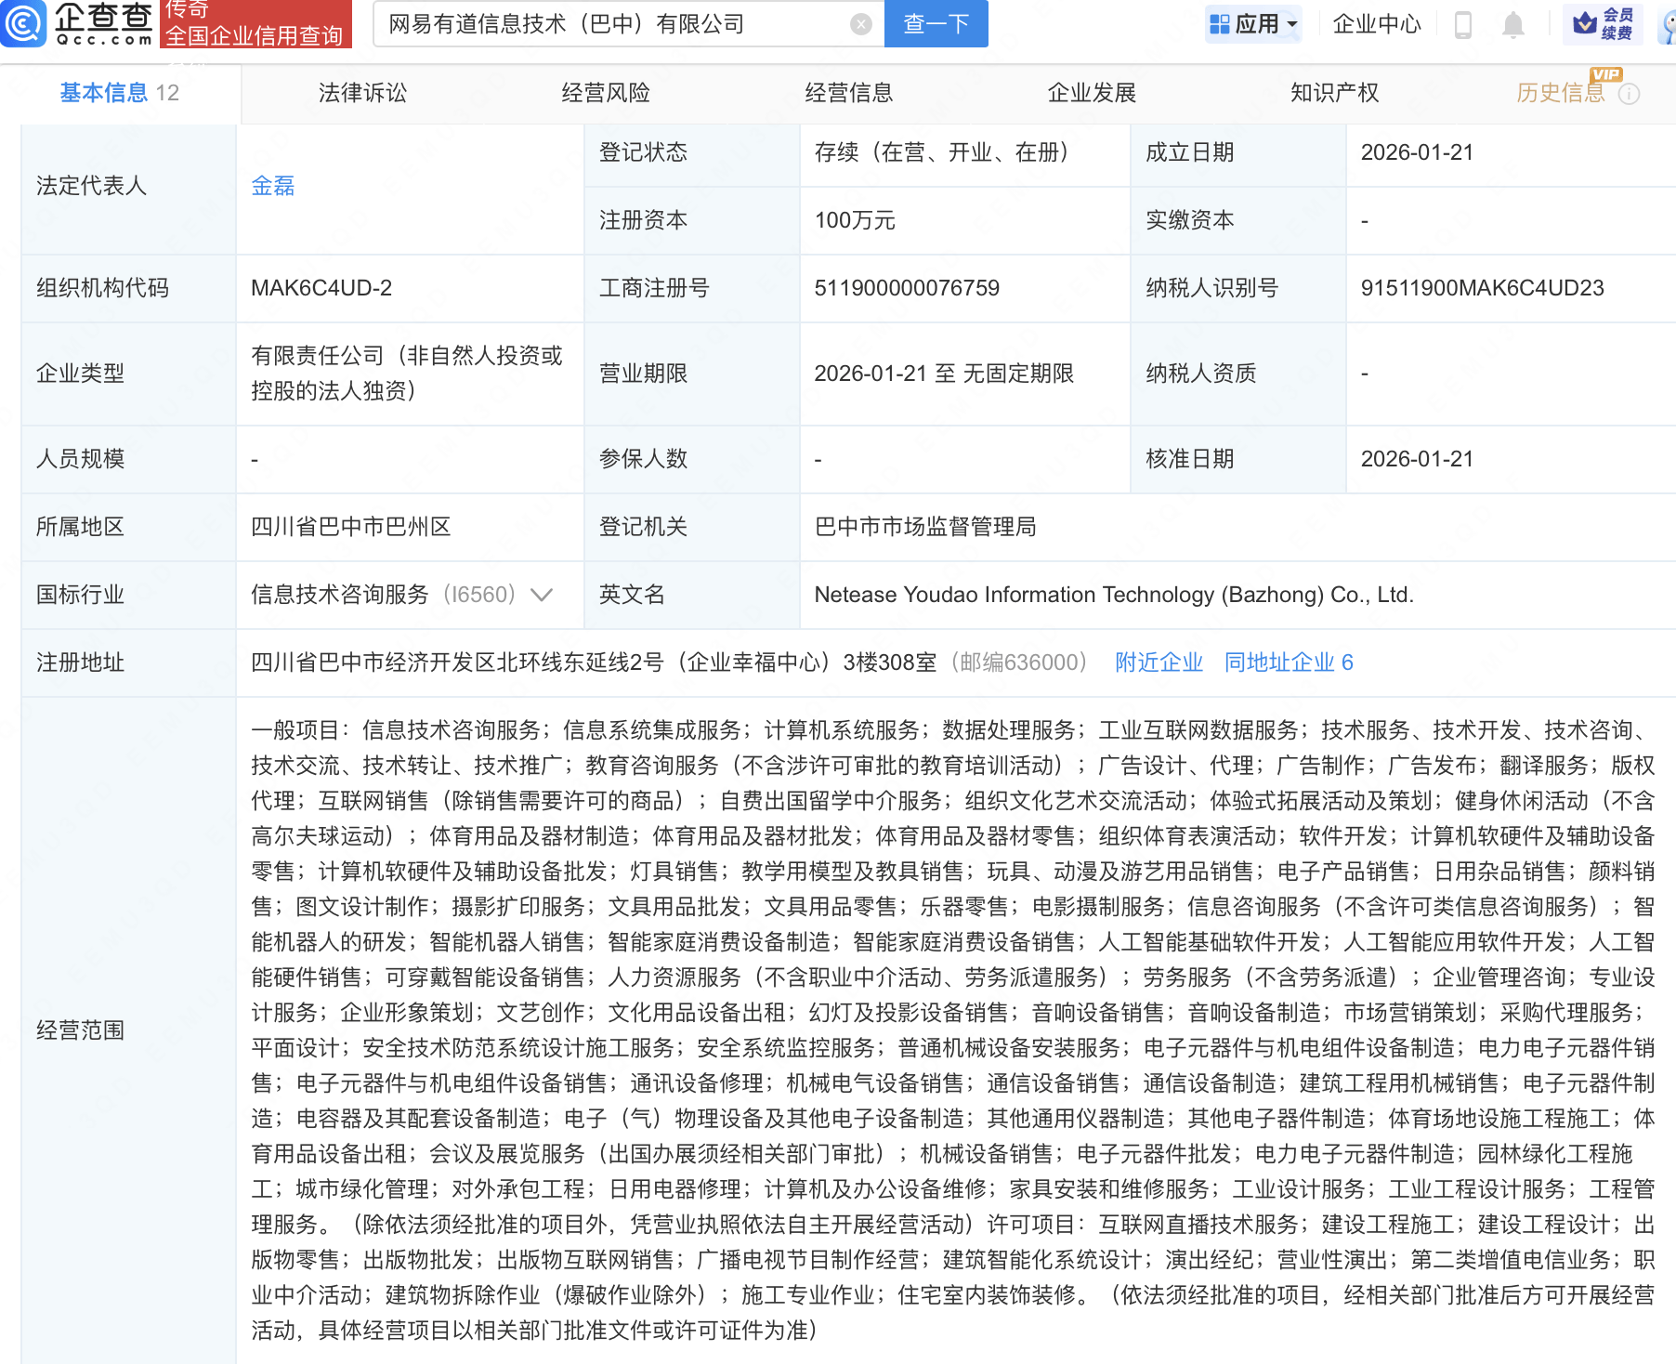Viewport: 1676px width, 1364px height.
Task: Click the 附近企业 link
Action: (x=1159, y=662)
